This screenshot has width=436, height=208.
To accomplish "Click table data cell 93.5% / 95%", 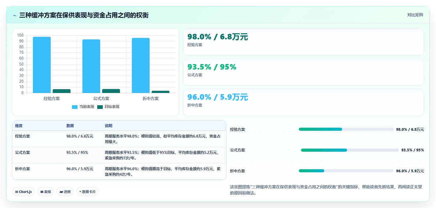I will [x=77, y=152].
